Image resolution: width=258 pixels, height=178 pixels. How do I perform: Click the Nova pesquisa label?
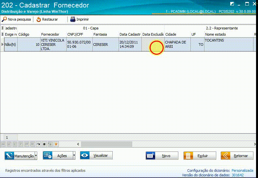coord(19,19)
